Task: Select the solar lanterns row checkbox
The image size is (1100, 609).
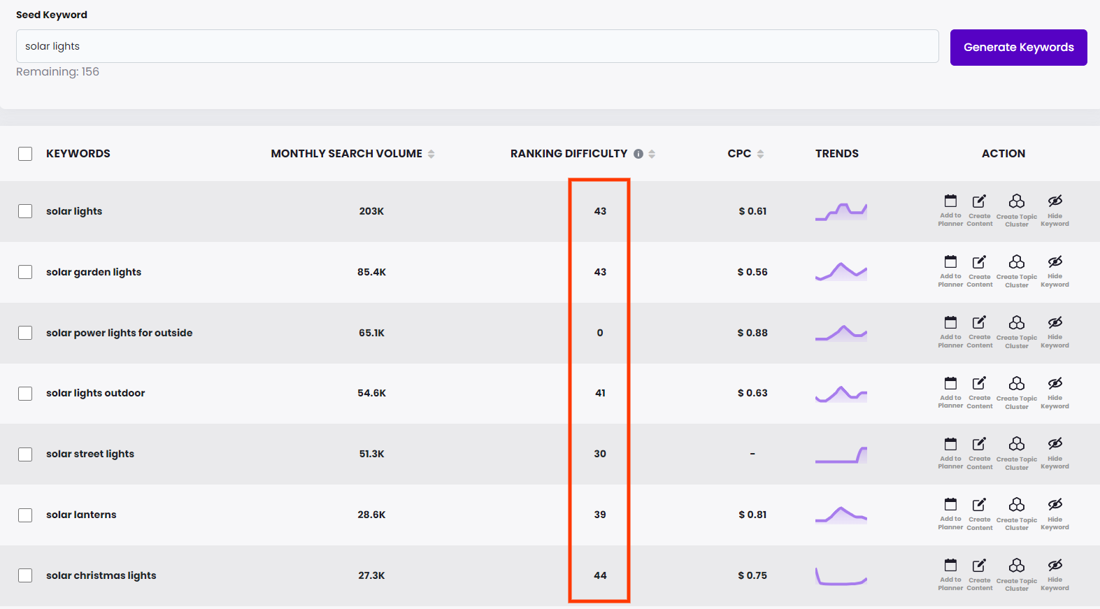Action: click(x=25, y=515)
